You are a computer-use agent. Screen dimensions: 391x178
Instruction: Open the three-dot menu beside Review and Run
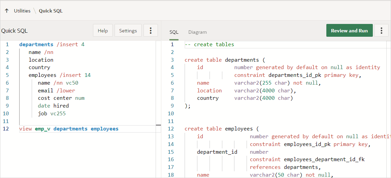381,30
